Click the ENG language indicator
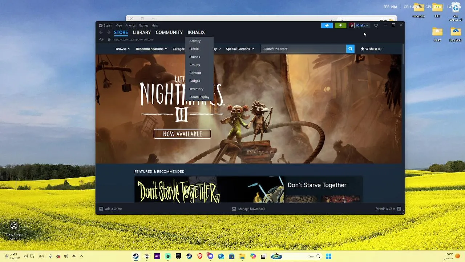 pos(41,256)
